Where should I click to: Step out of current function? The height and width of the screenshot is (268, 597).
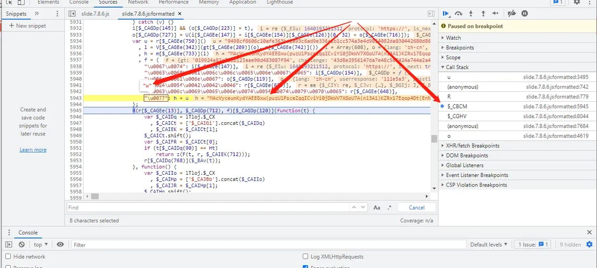[x=483, y=14]
